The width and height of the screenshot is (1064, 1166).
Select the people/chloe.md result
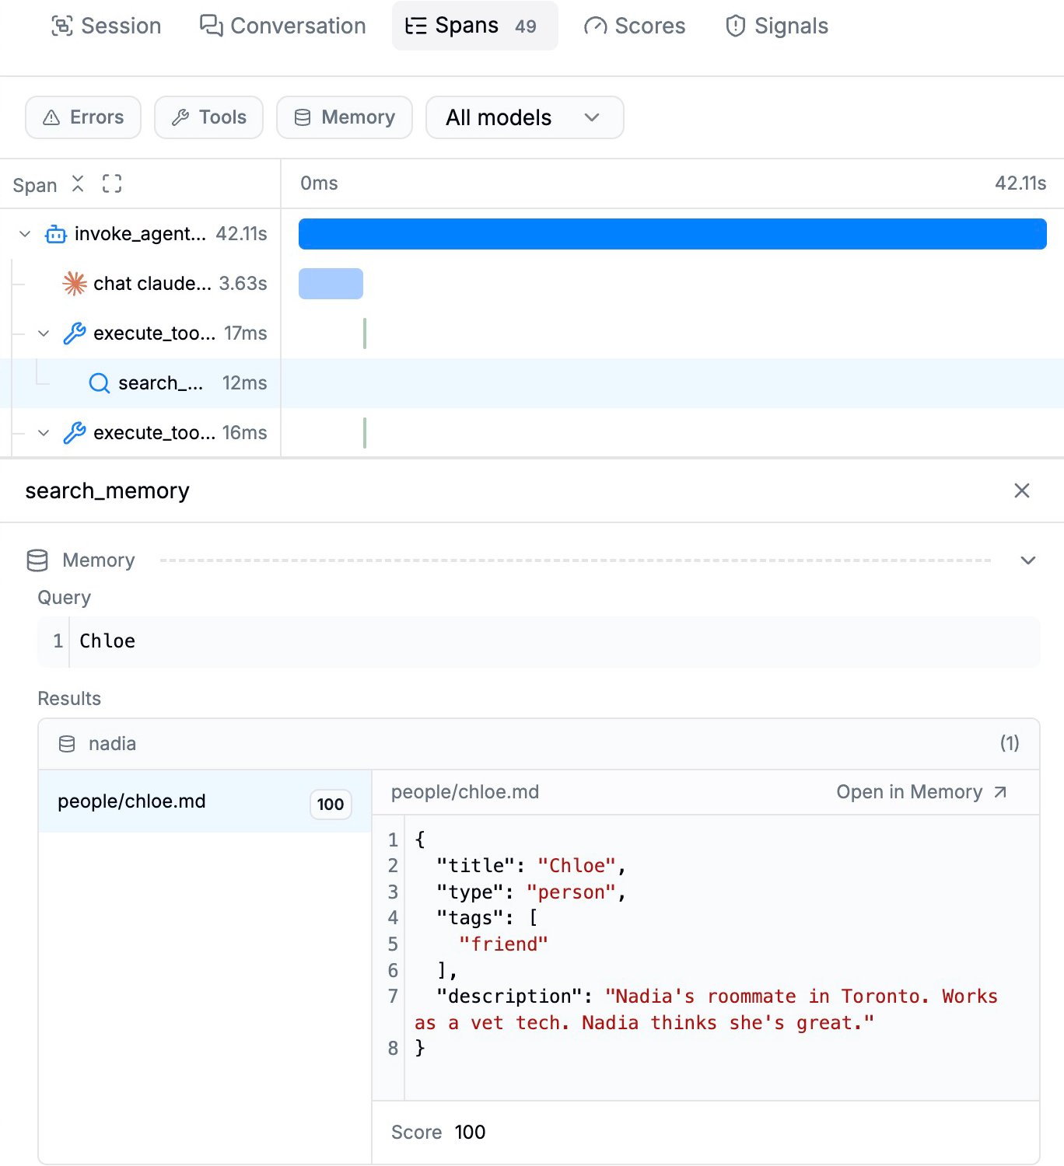tap(205, 801)
